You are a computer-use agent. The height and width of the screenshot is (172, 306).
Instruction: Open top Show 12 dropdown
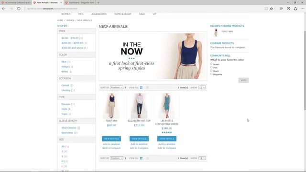click(202, 87)
